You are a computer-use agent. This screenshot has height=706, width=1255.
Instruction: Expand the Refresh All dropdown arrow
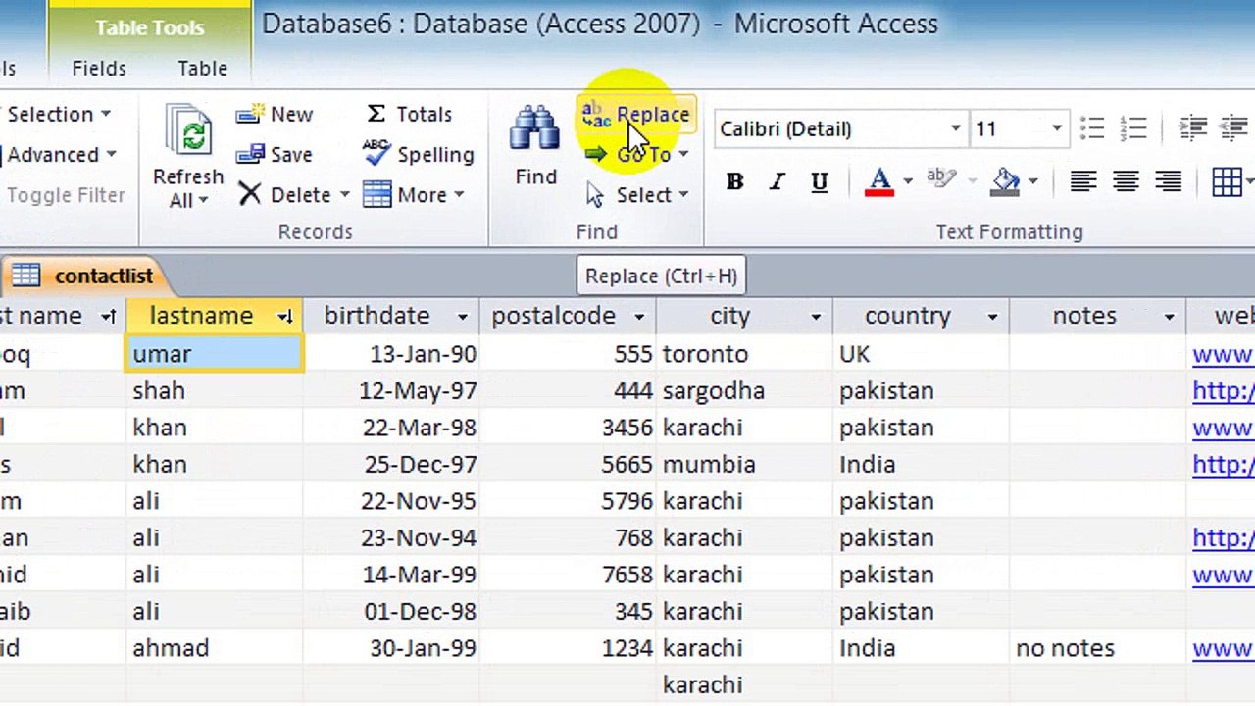click(x=204, y=200)
